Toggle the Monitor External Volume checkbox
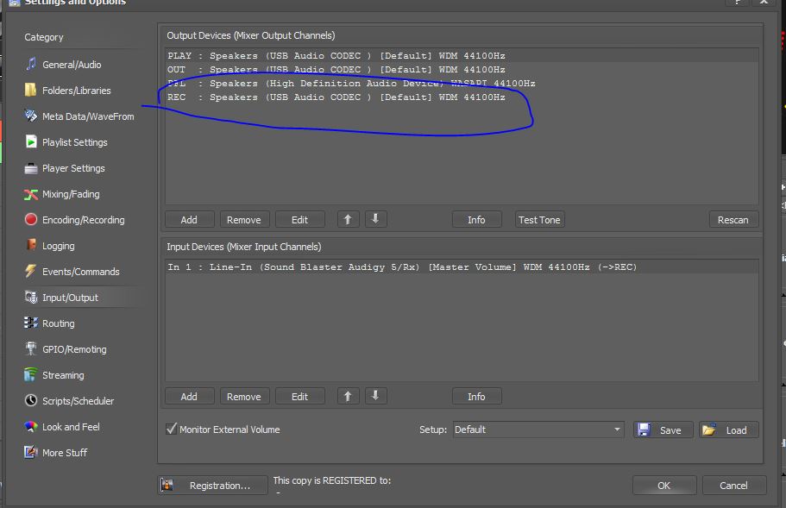Screen dimensions: 786x508 [x=171, y=430]
